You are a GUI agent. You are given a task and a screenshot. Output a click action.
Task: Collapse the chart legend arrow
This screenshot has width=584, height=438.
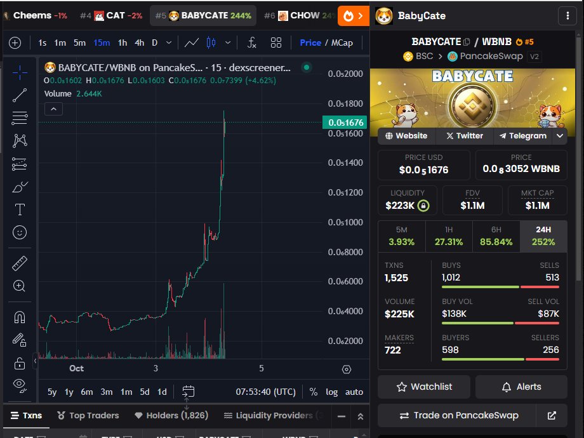tap(53, 109)
